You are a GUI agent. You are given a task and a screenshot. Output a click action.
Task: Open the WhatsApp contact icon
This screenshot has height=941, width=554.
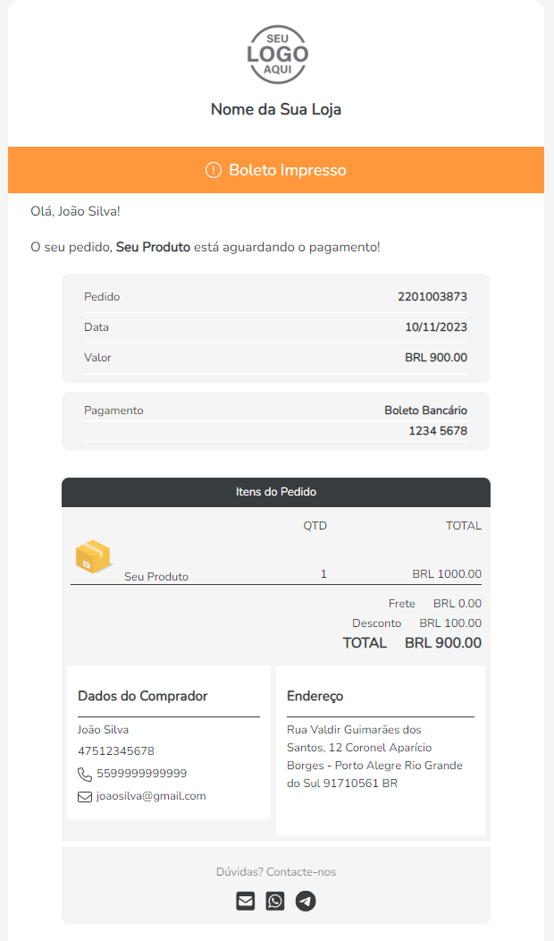[x=275, y=901]
